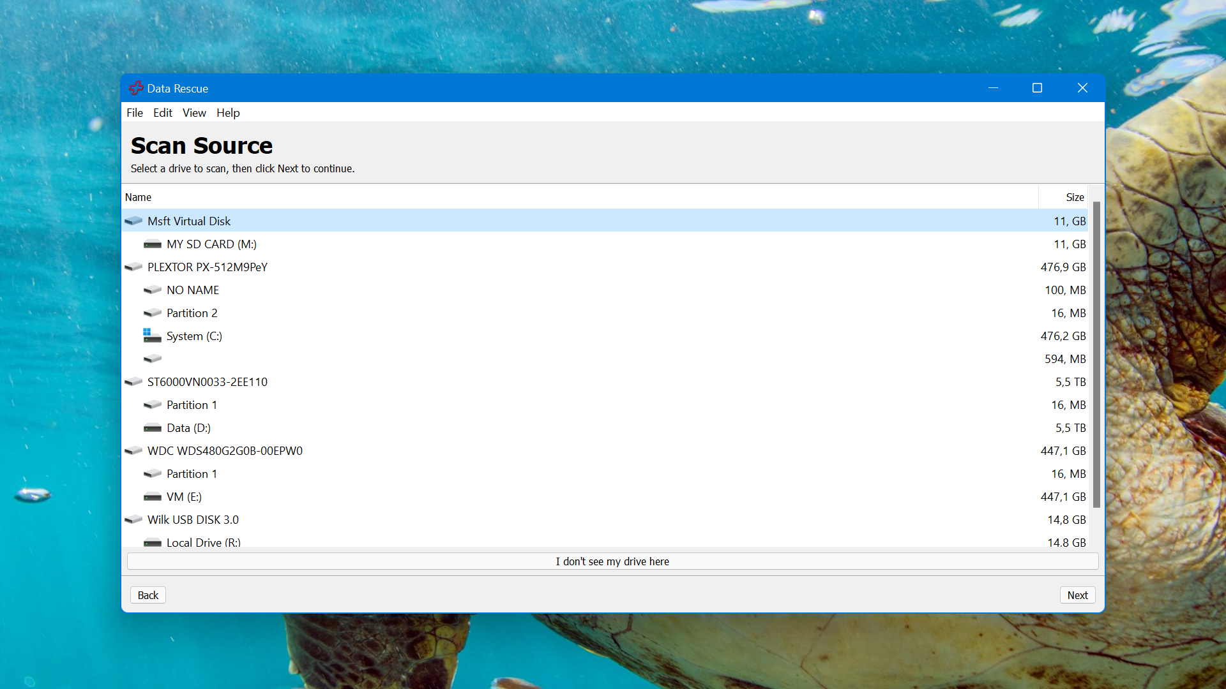Click the 100, MB size value

[1065, 290]
